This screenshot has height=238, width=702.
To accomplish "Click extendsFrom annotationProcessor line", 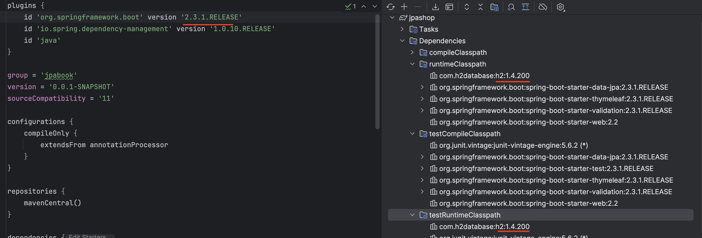I will pos(104,145).
